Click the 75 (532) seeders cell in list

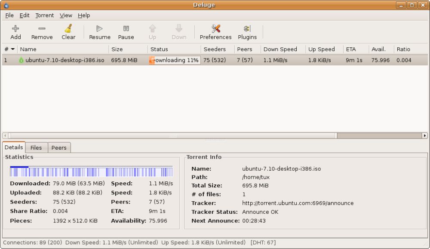(215, 60)
